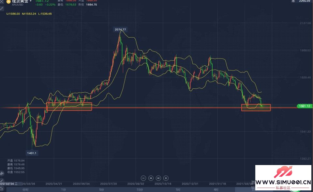
Task: Switch to the 分时 timeframe tab
Action: point(25,189)
